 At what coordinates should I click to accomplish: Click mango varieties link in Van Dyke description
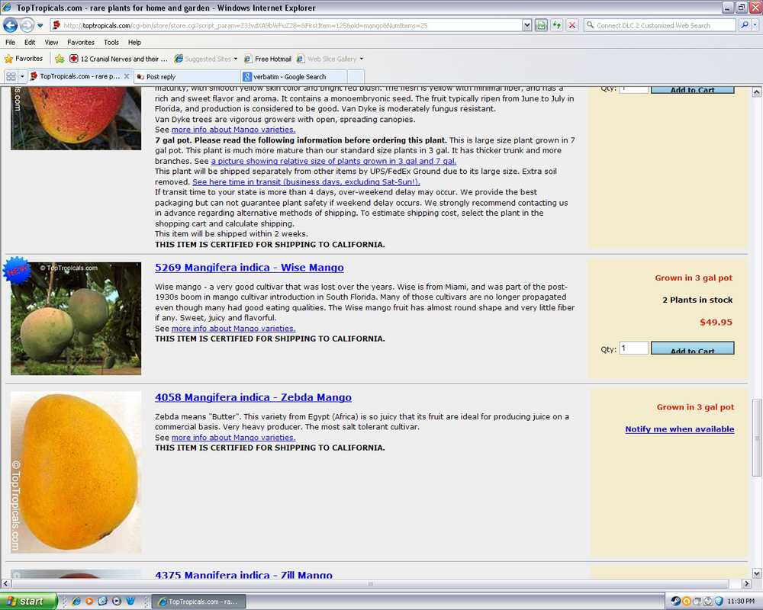[x=233, y=130]
